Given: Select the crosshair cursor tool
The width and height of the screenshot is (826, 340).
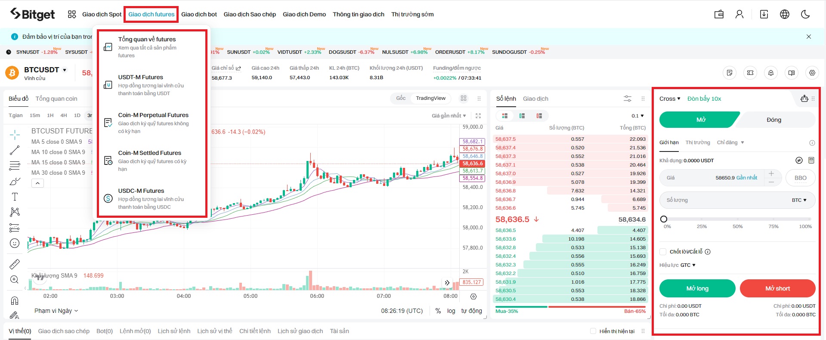Looking at the screenshot, I should 15,135.
